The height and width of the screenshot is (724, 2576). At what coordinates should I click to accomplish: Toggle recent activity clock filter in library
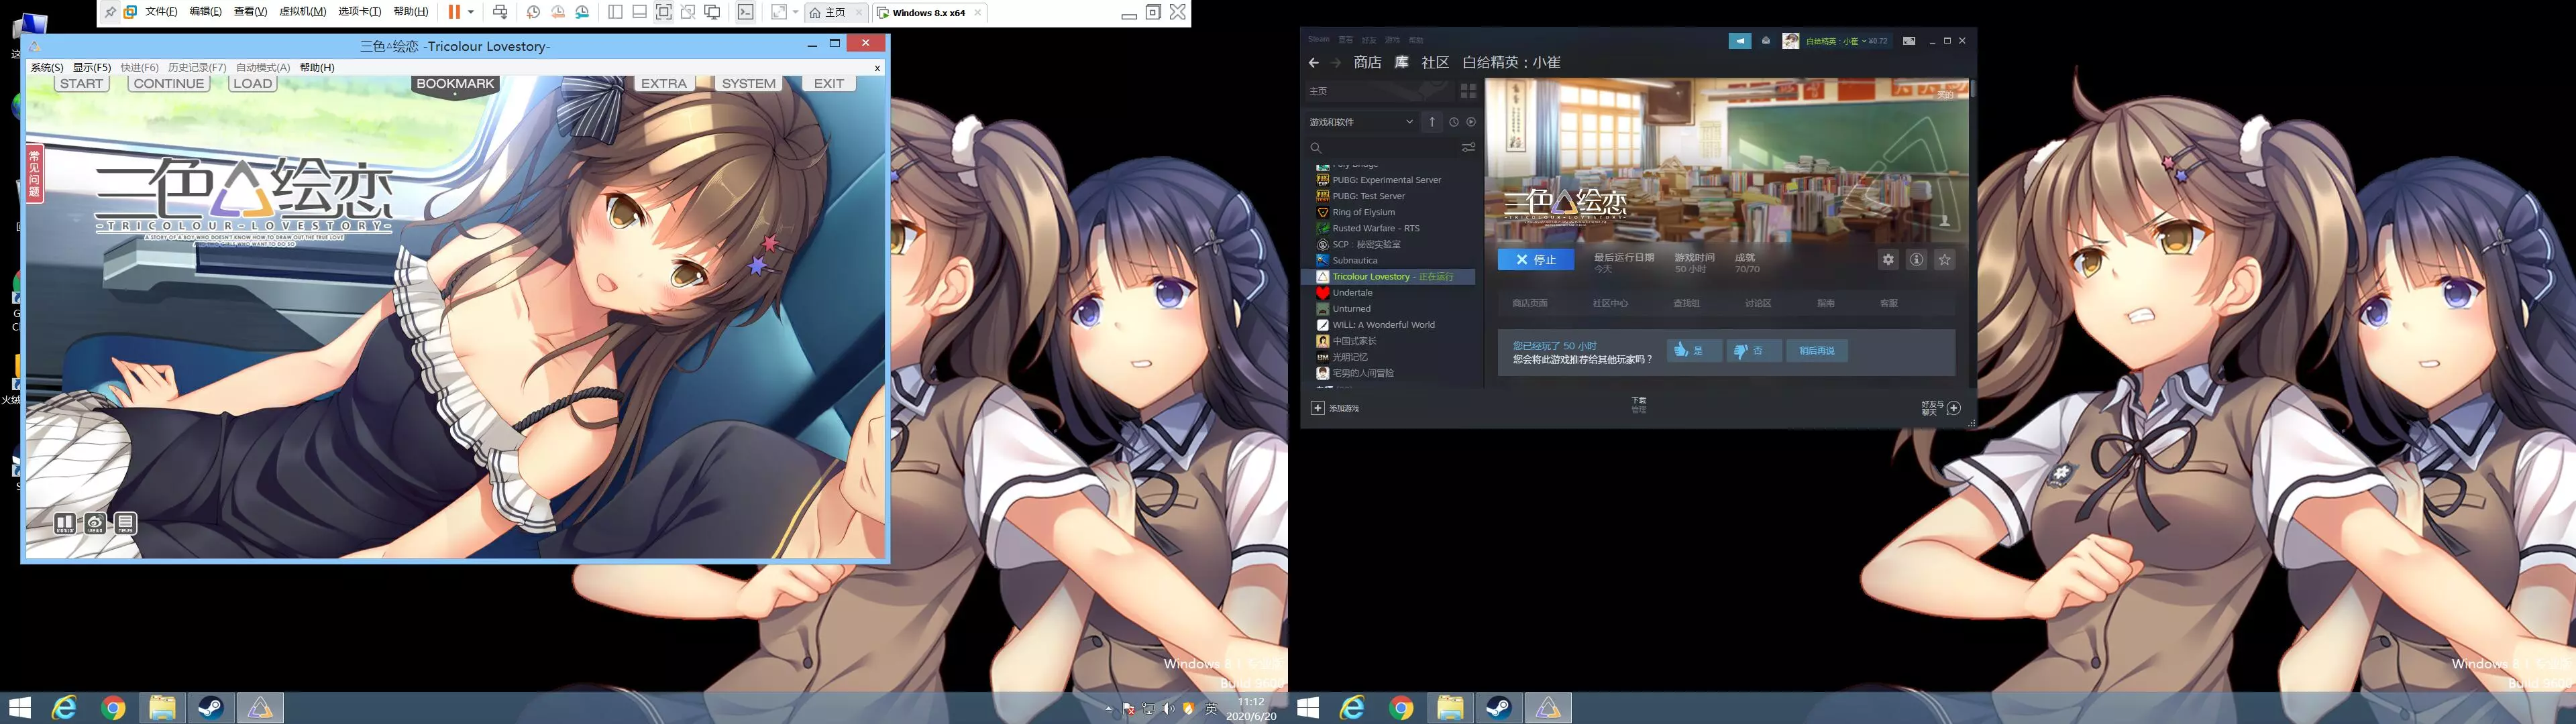click(1453, 122)
